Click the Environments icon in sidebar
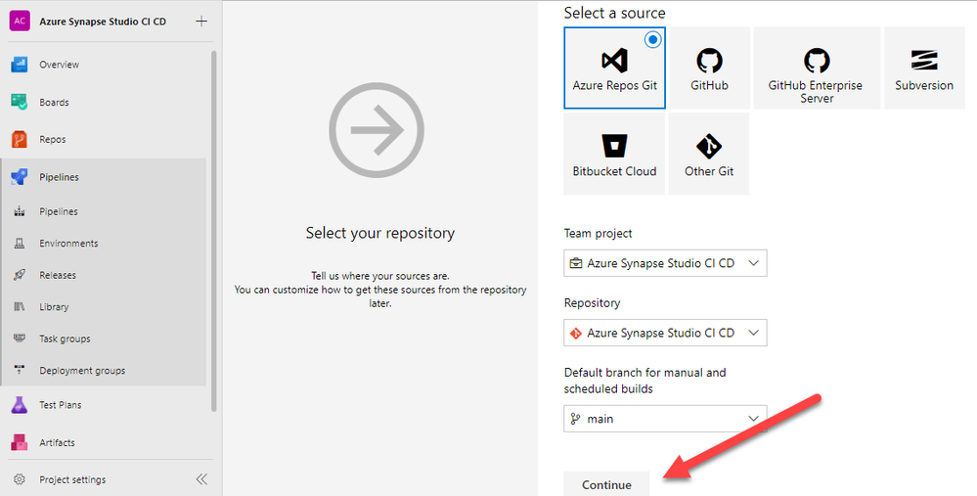This screenshot has height=496, width=977. (20, 244)
